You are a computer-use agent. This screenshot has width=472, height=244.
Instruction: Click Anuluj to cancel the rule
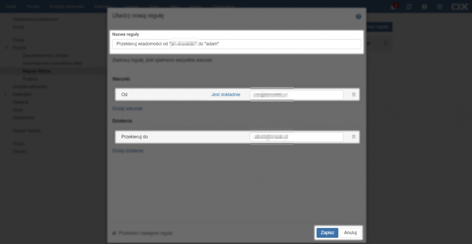[x=351, y=233]
